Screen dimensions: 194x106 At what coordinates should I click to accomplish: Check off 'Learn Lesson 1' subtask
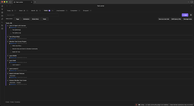click(x=11, y=65)
